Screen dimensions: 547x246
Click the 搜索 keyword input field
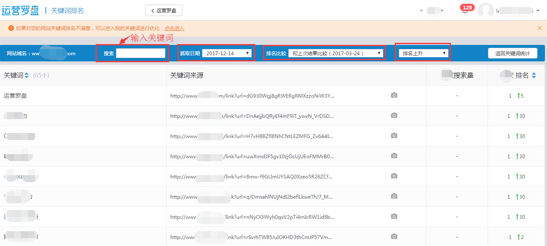tap(141, 53)
